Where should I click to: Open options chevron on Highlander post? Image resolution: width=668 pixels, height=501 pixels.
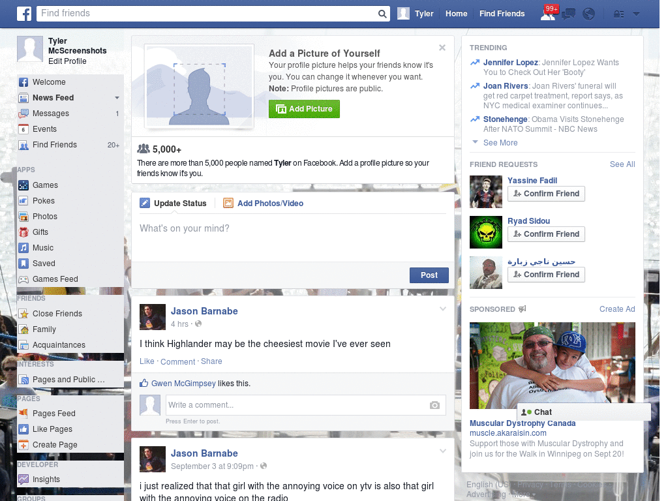coord(443,309)
